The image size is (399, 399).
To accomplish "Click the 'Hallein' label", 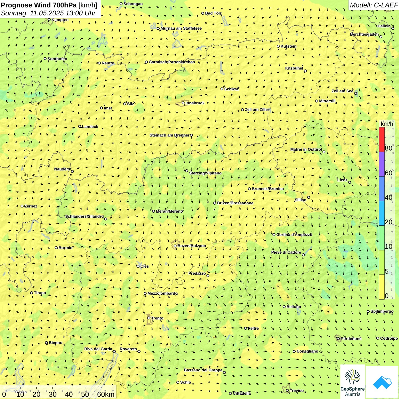I will tap(384, 26).
